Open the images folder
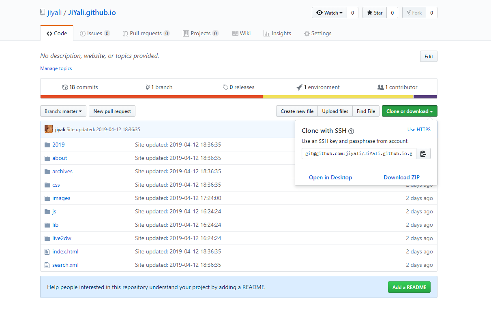Viewport: 491px width, 317px height. tap(61, 198)
